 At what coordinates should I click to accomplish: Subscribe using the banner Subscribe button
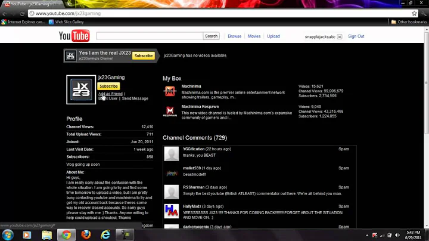click(144, 55)
